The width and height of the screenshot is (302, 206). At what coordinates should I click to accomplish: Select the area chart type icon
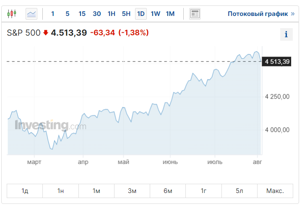click(x=31, y=14)
